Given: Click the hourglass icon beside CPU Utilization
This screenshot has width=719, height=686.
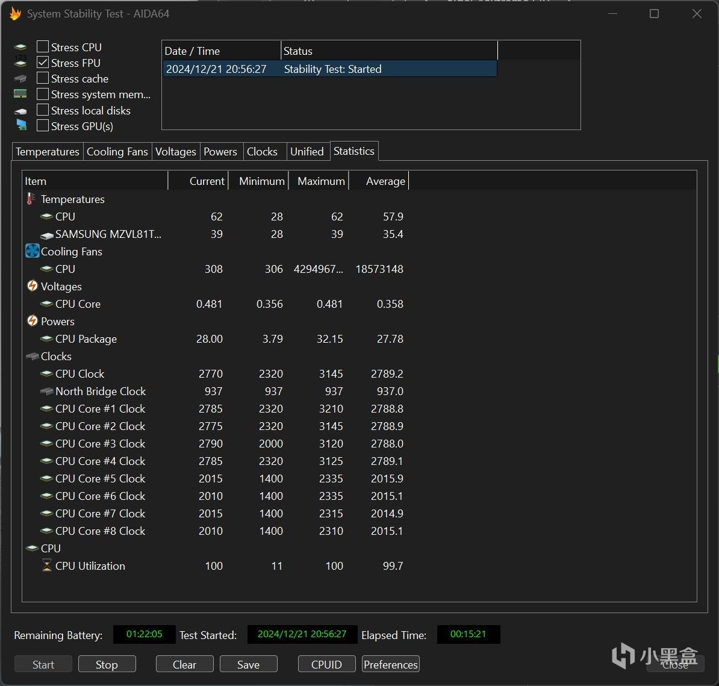Looking at the screenshot, I should pos(47,566).
